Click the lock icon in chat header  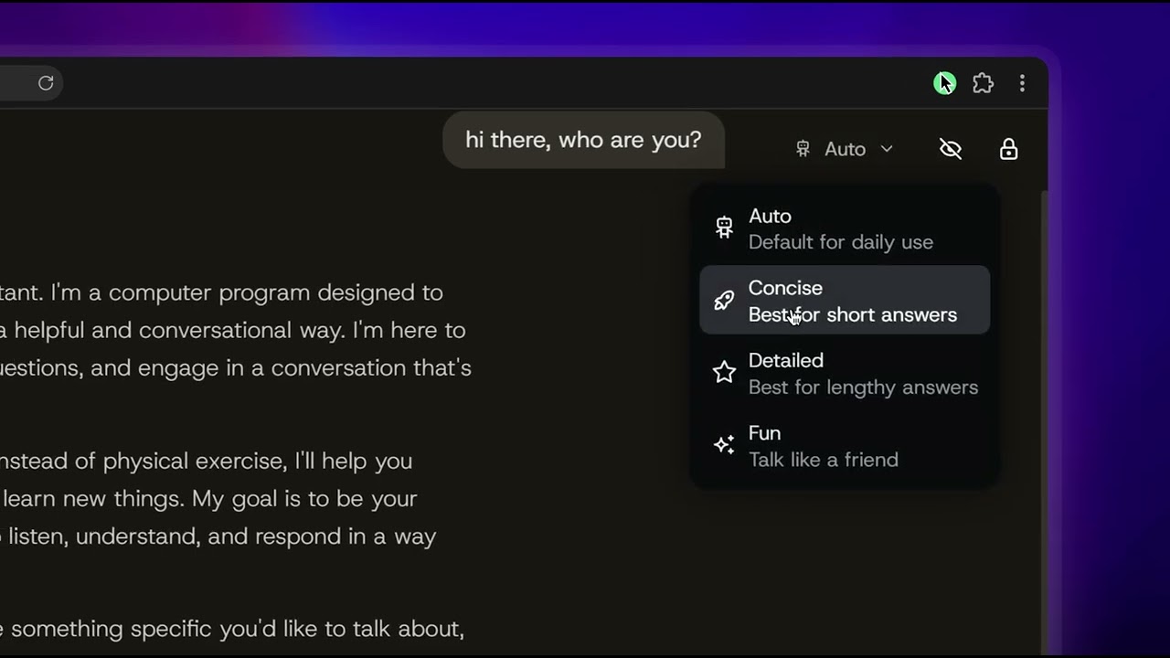point(1008,149)
